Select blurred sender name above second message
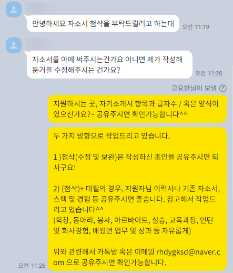 (x=39, y=44)
